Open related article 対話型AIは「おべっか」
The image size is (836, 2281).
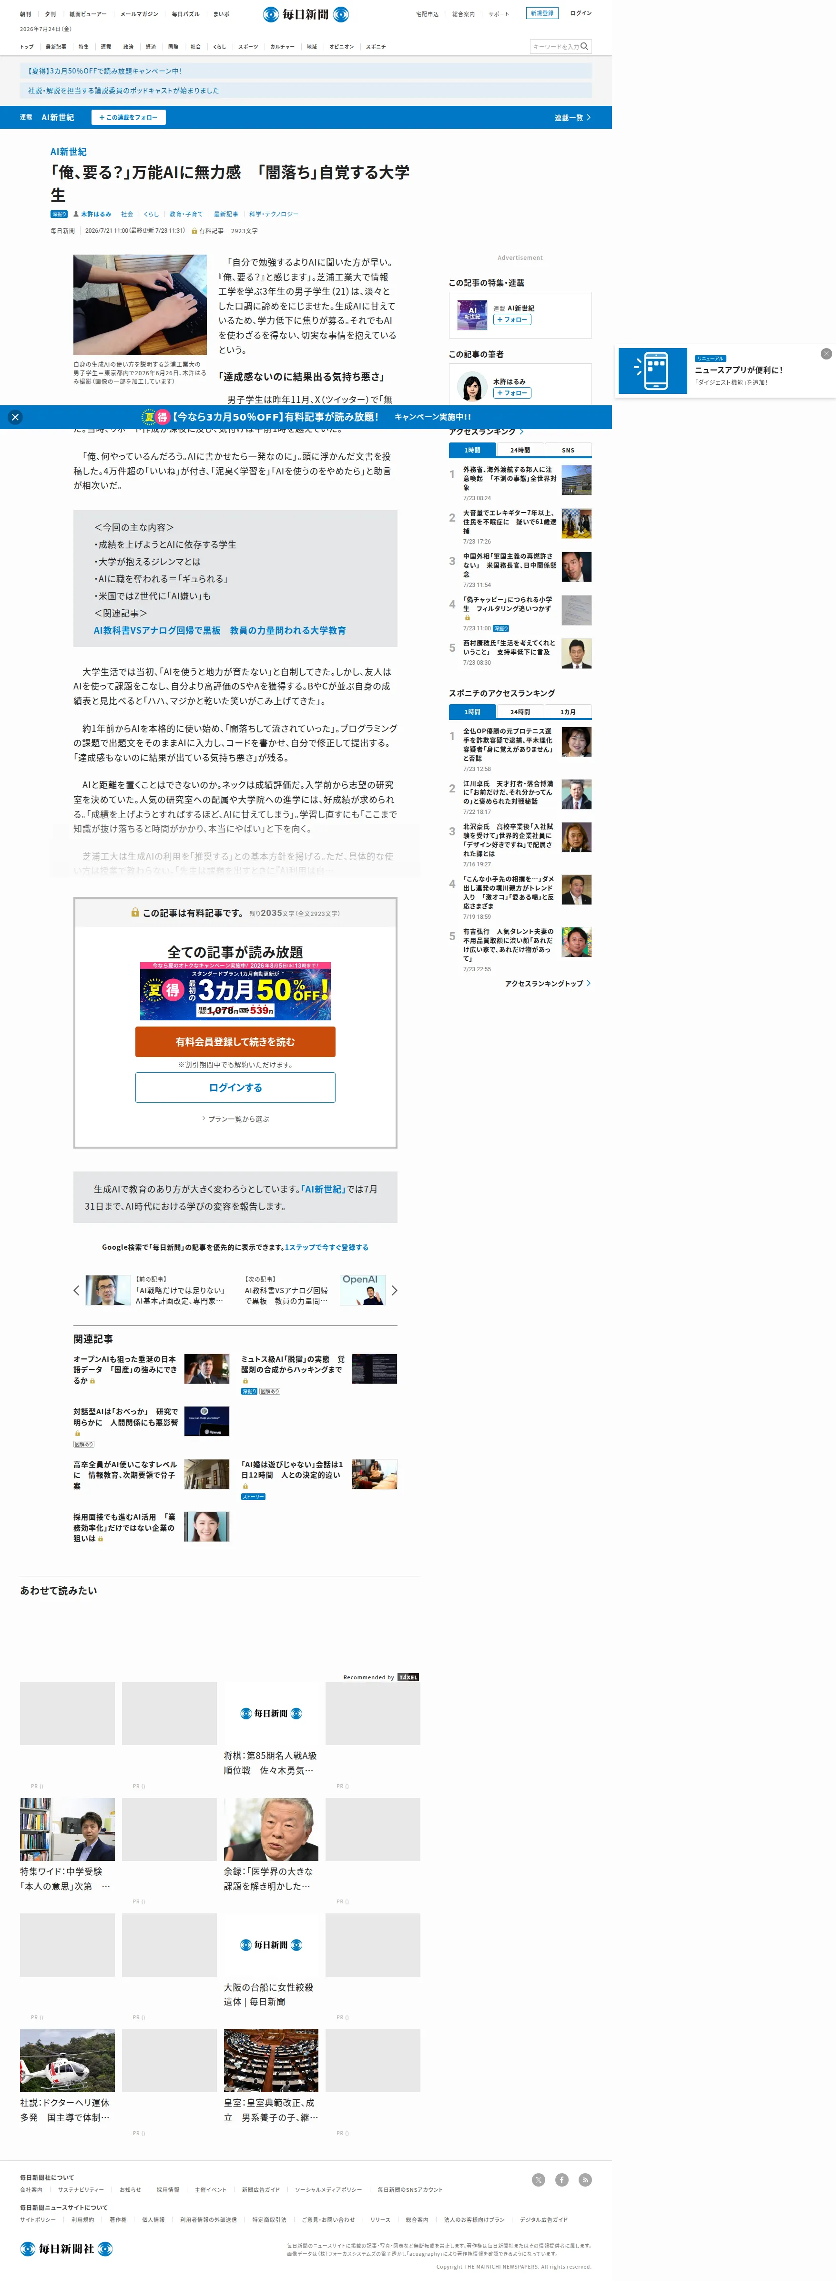tap(126, 1418)
